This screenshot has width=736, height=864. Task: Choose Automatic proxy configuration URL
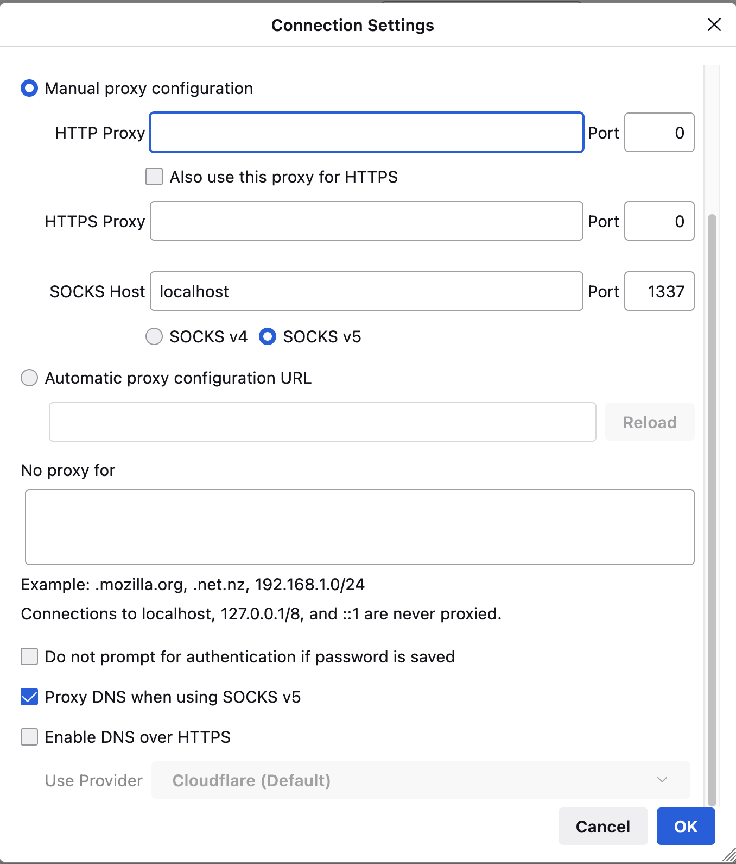pyautogui.click(x=29, y=378)
